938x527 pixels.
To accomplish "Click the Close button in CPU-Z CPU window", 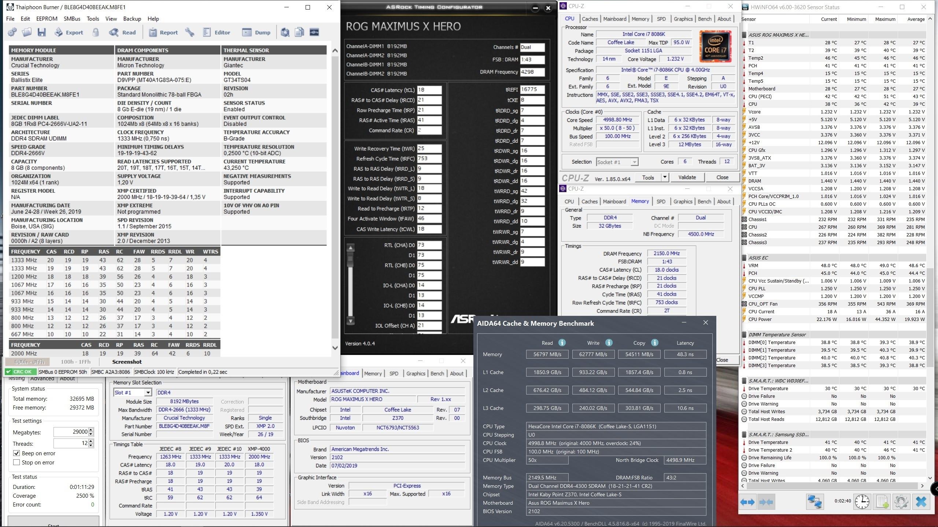I will pyautogui.click(x=722, y=177).
